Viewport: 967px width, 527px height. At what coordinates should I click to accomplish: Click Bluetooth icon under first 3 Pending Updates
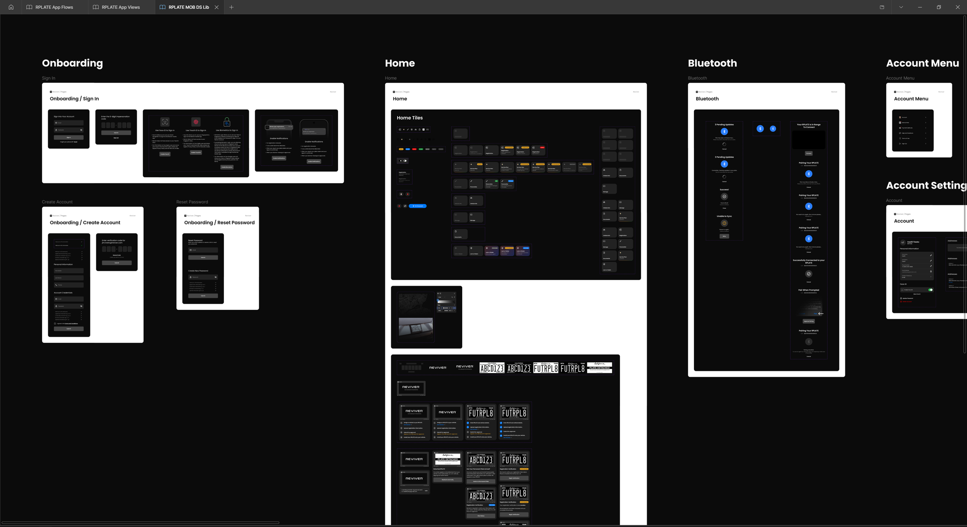pyautogui.click(x=724, y=132)
